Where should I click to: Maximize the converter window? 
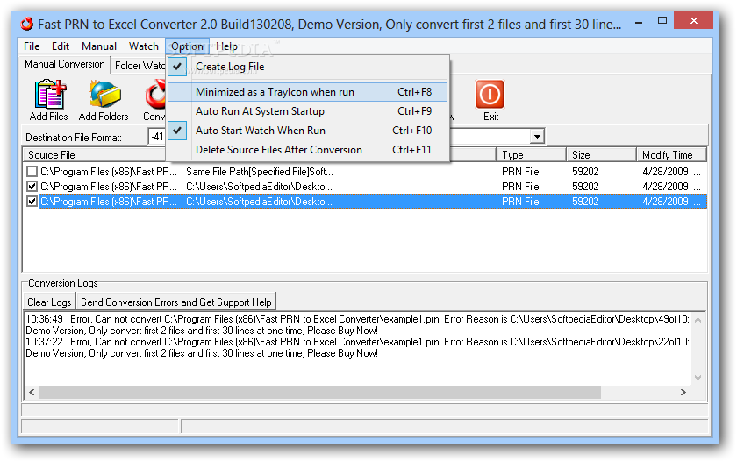click(662, 21)
